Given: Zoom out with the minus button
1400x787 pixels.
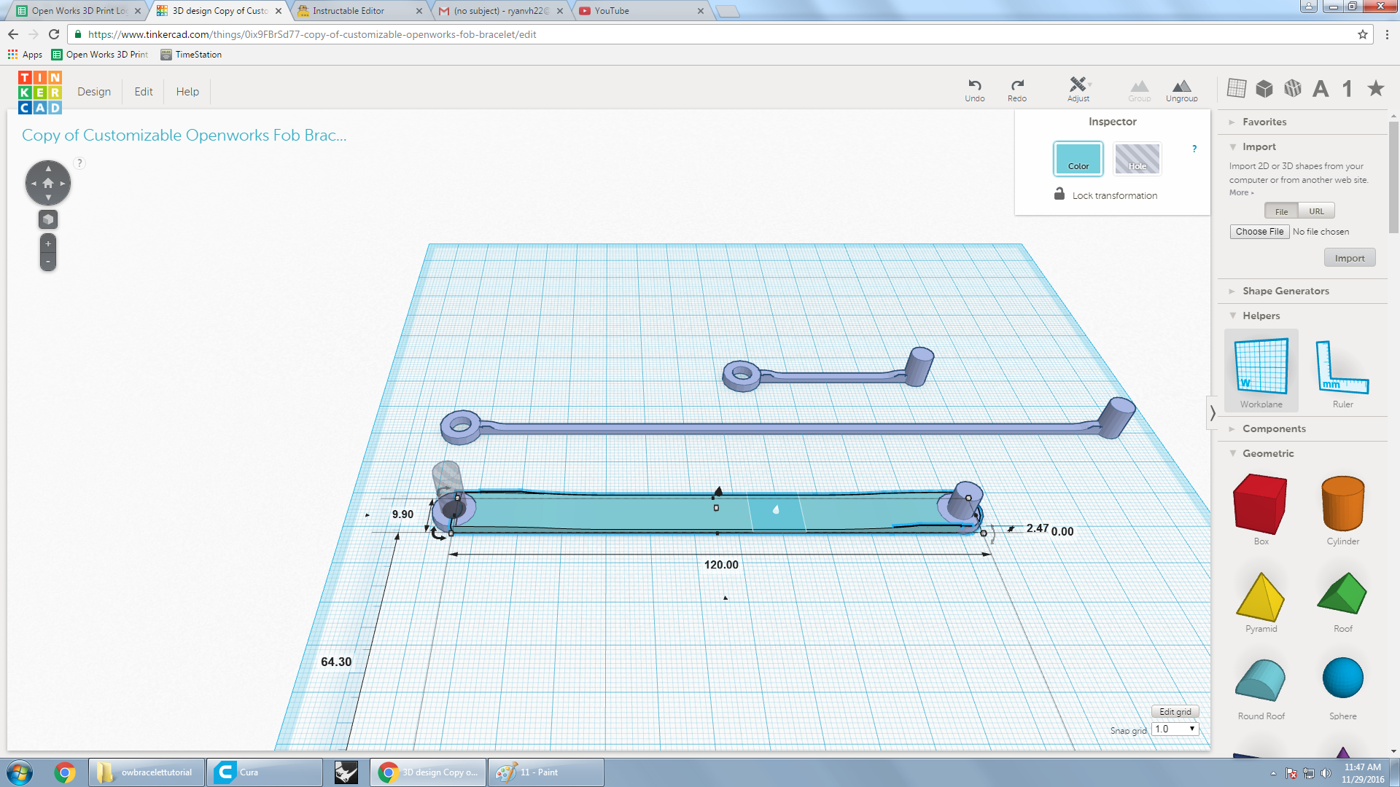Looking at the screenshot, I should tap(48, 262).
